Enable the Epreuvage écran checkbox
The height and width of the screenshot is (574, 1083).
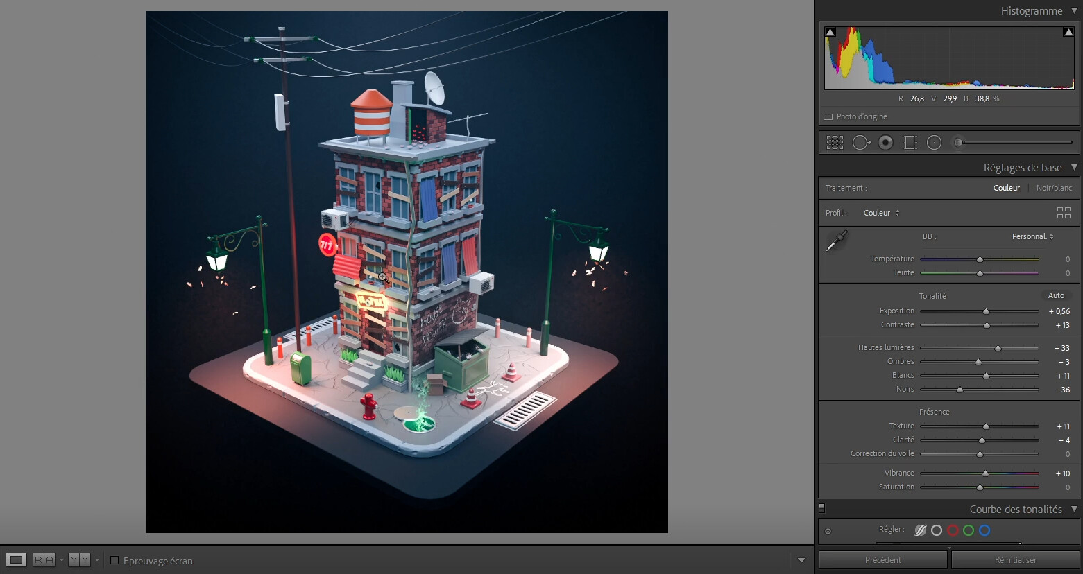[x=114, y=560]
